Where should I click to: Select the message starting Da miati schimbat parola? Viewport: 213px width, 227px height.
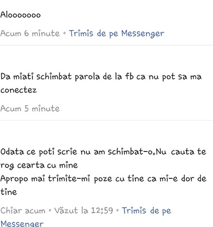(x=101, y=83)
